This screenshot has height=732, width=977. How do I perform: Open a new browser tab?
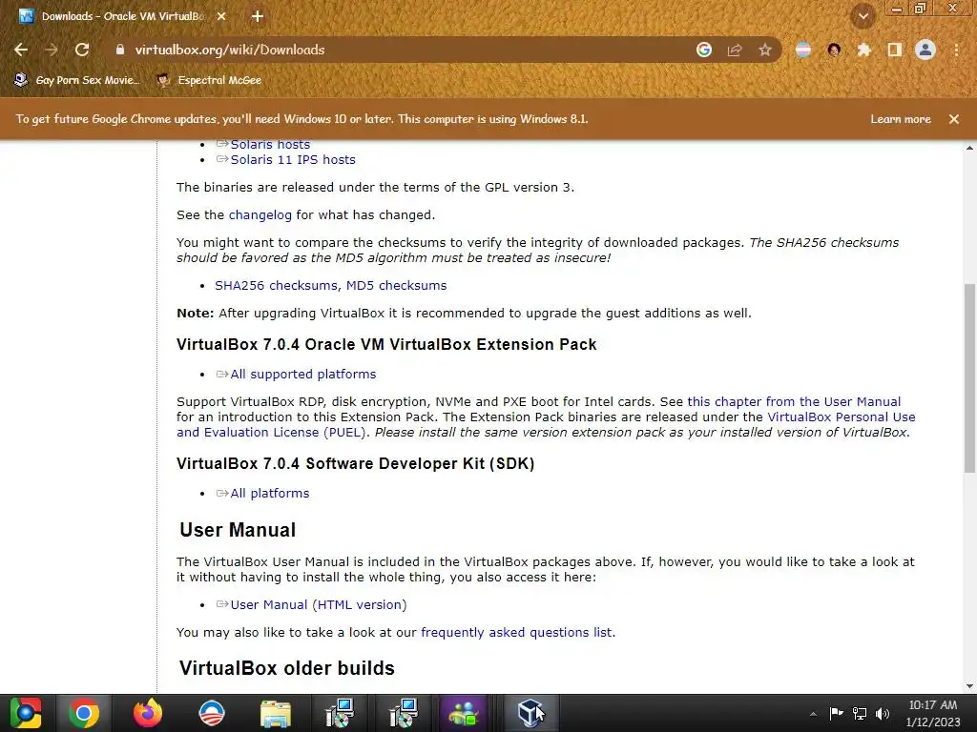tap(258, 16)
